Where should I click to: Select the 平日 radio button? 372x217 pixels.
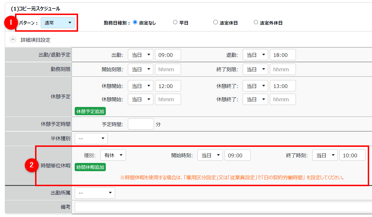click(x=175, y=22)
